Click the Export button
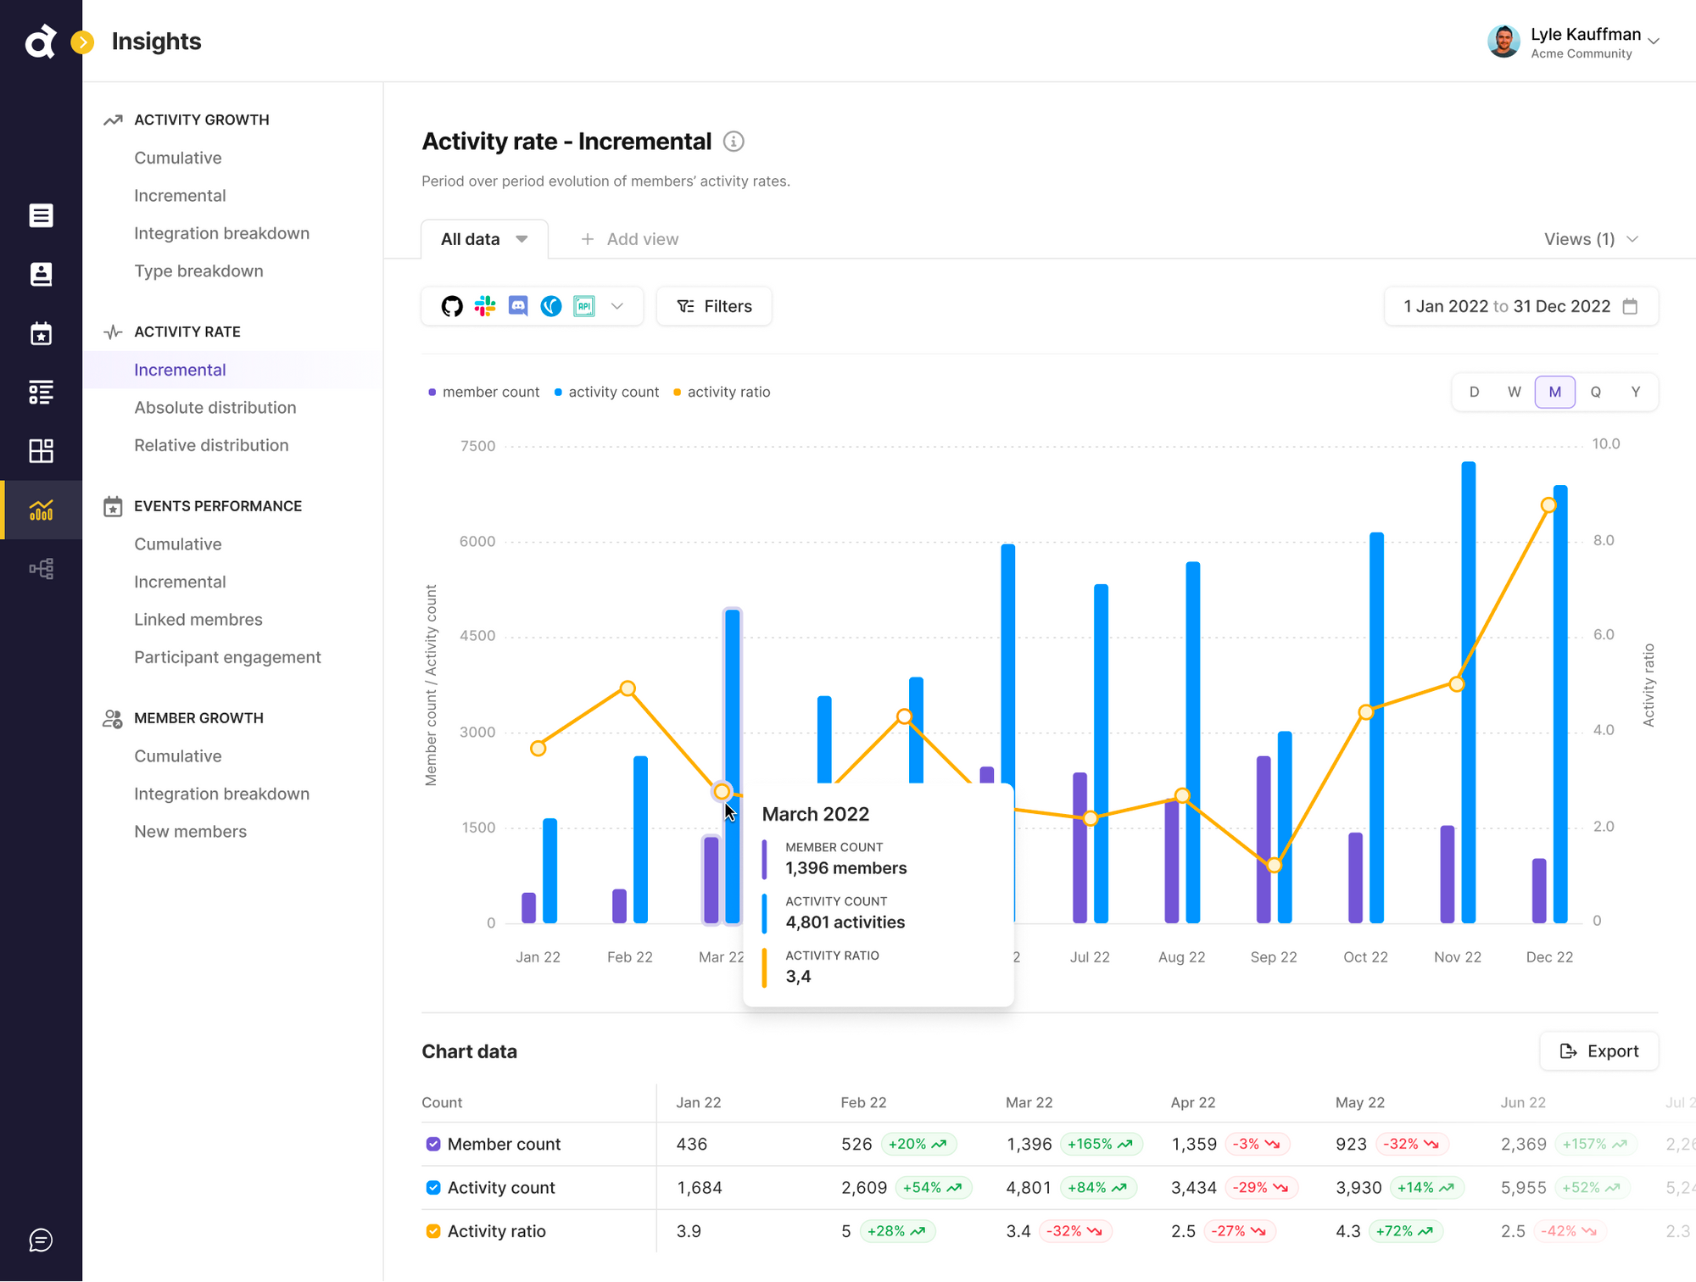Screen dimensions: 1696x1282 1599,1051
